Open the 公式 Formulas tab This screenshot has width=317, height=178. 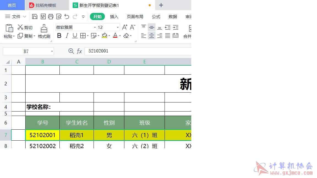click(156, 16)
